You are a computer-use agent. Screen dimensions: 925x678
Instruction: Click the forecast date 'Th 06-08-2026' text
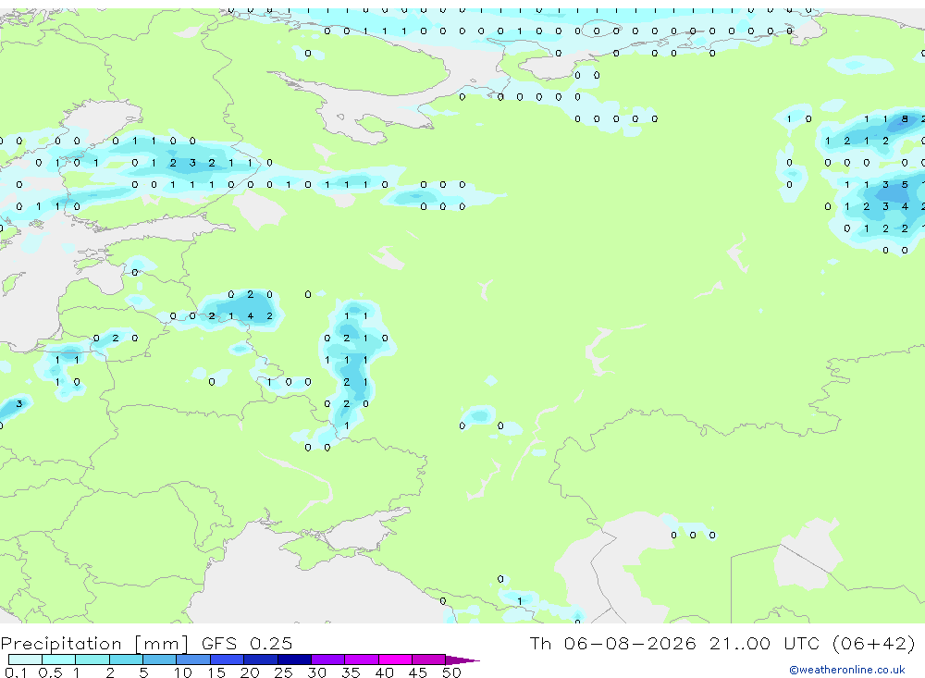[612, 643]
